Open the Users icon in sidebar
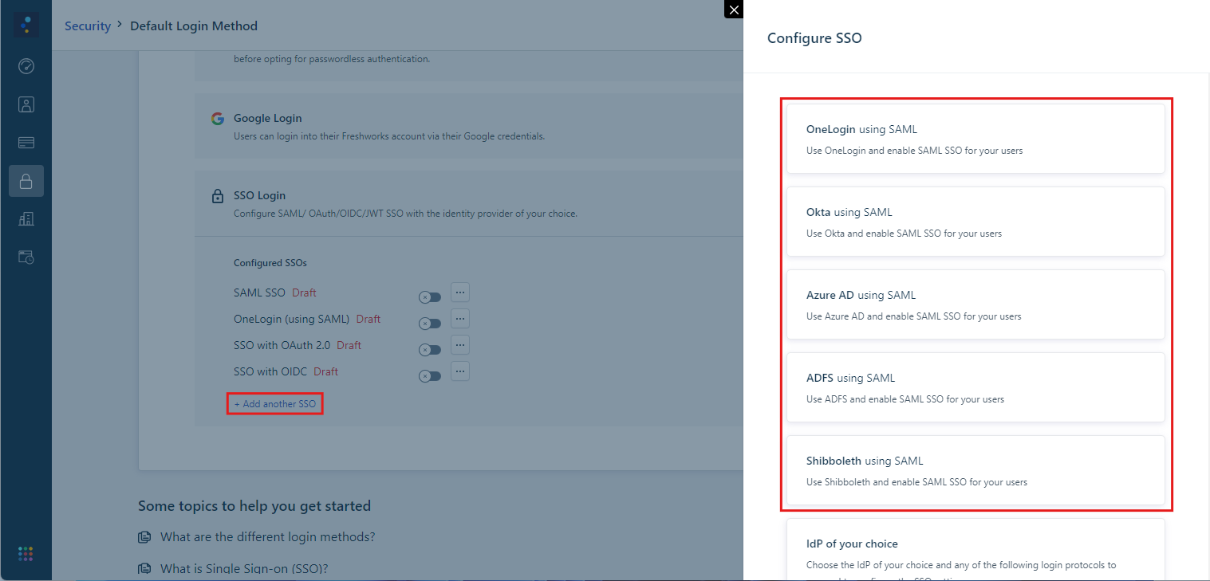Image resolution: width=1210 pixels, height=581 pixels. [26, 104]
